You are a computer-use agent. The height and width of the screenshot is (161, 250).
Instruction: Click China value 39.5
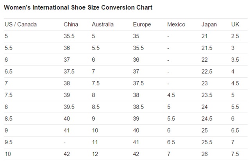(x=69, y=107)
